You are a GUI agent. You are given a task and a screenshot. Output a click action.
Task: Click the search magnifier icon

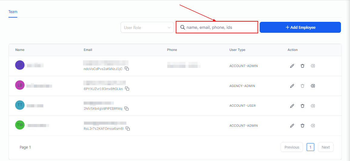183,27
